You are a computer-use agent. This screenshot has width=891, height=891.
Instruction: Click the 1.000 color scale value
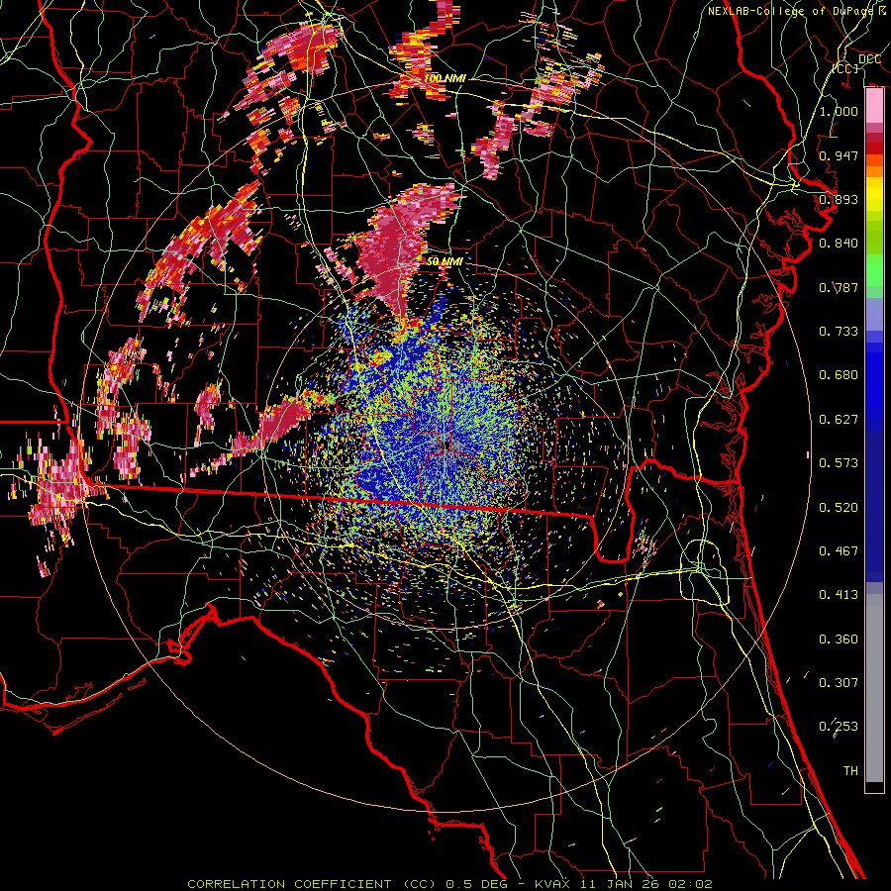point(839,111)
